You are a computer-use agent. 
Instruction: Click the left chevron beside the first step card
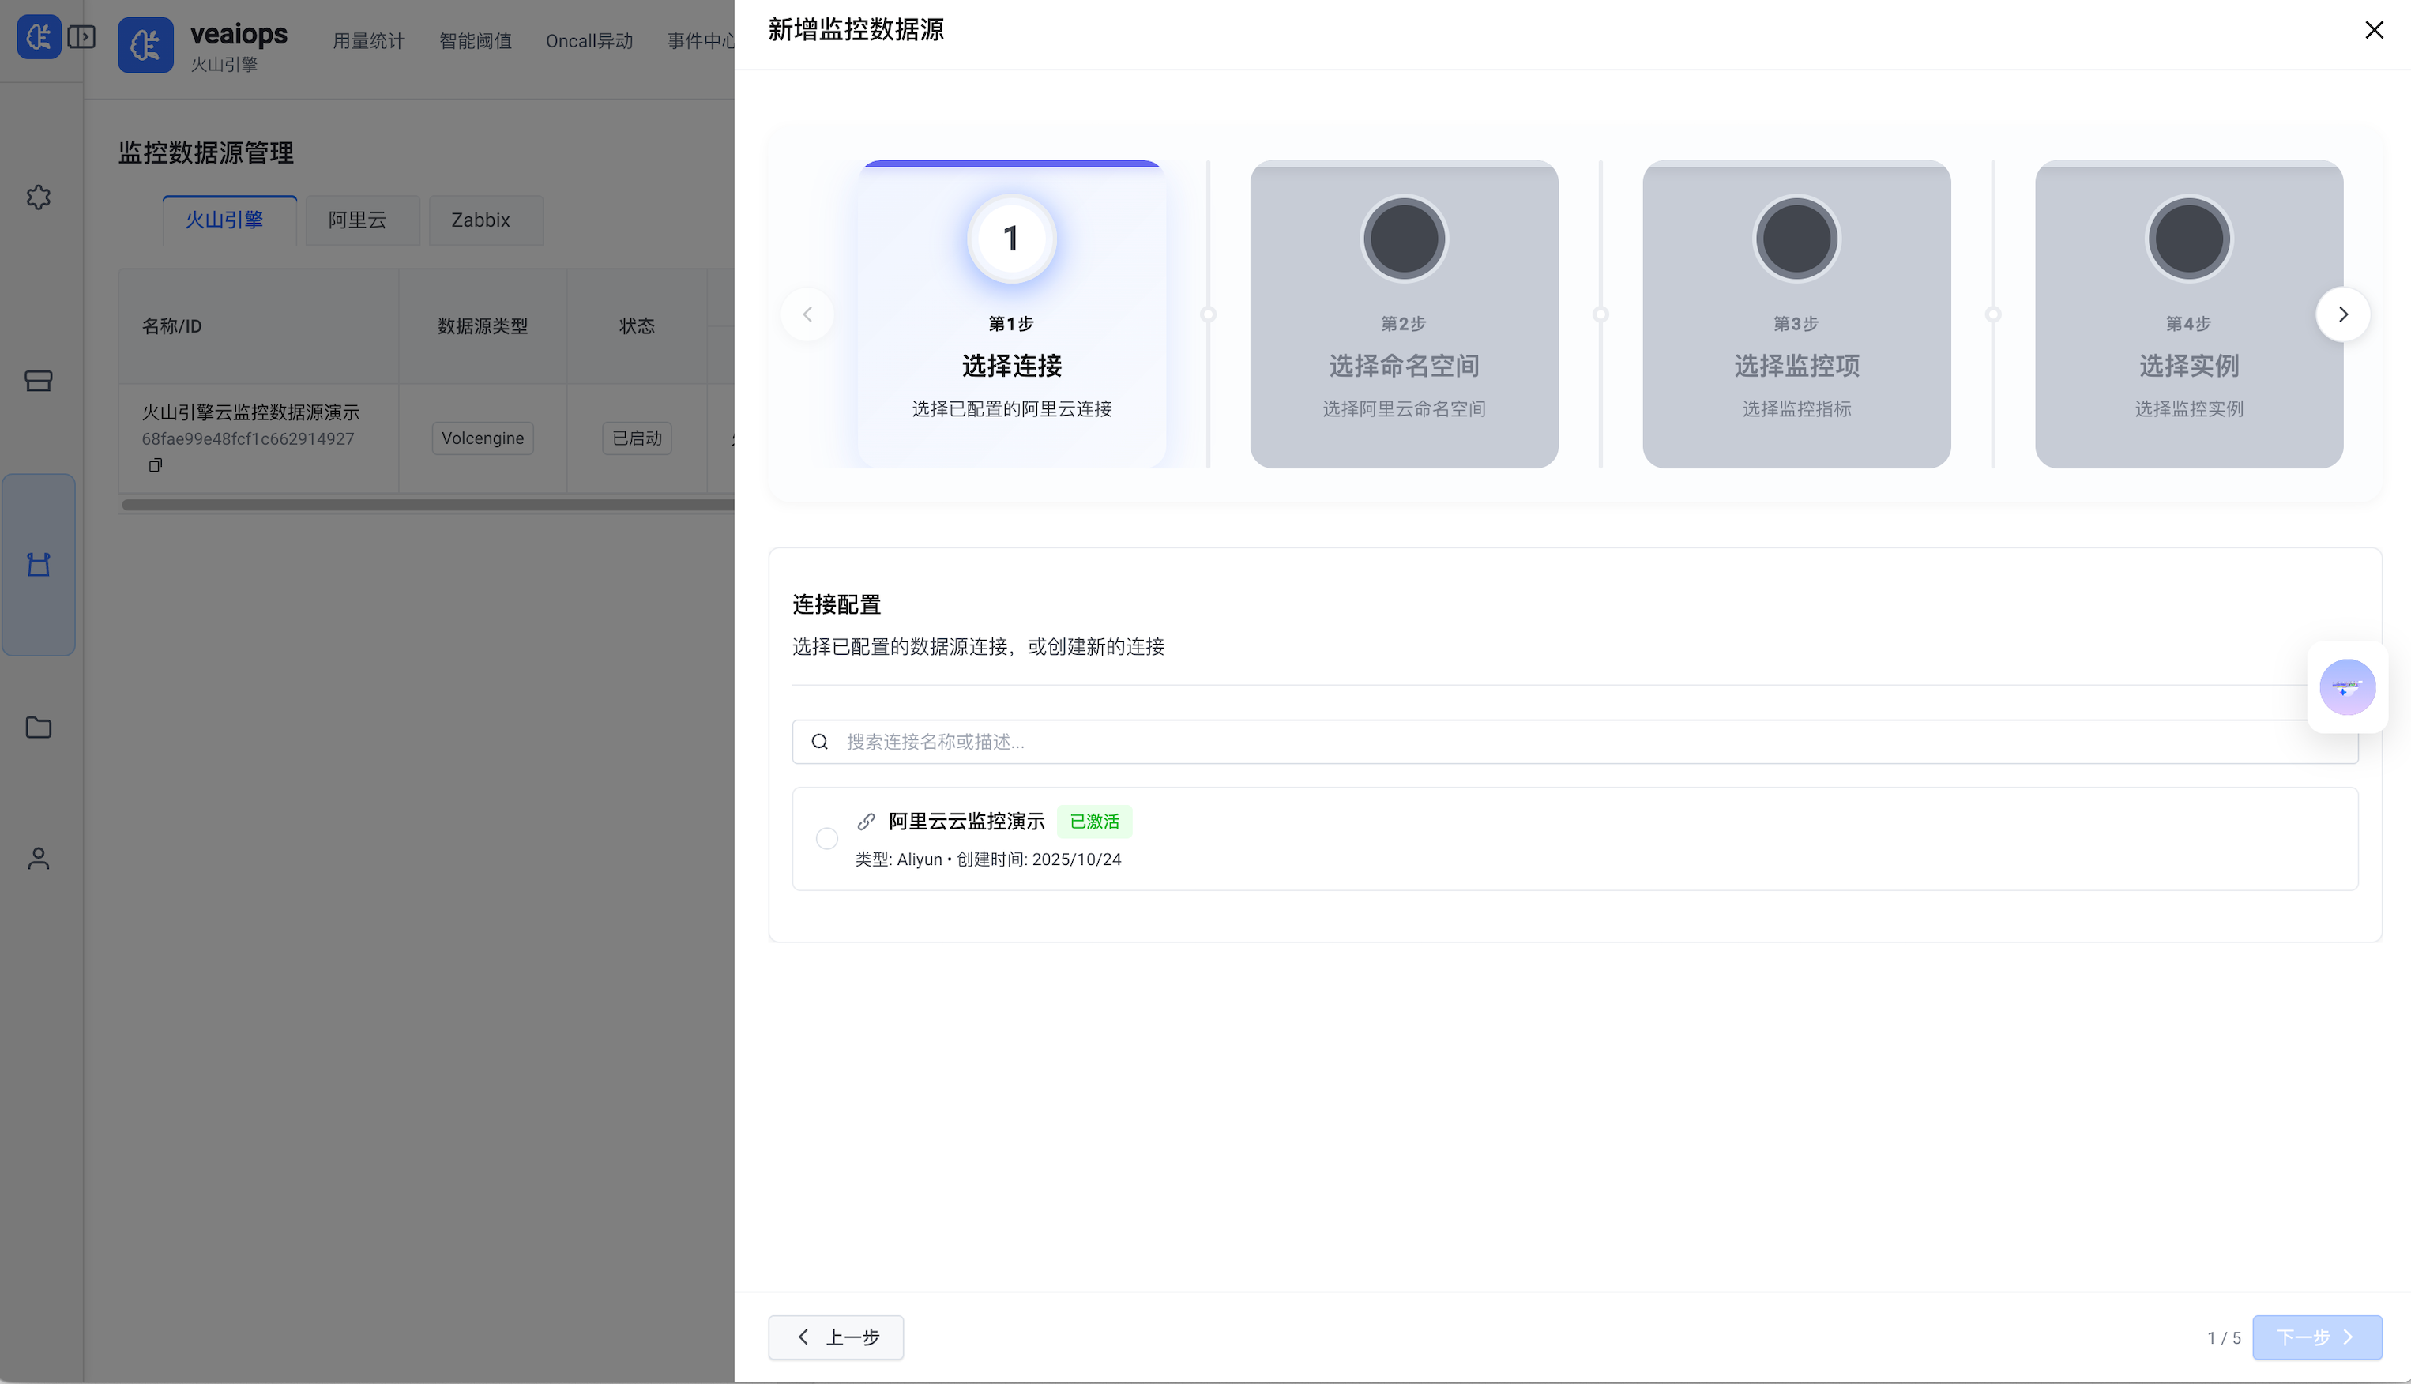tap(807, 314)
